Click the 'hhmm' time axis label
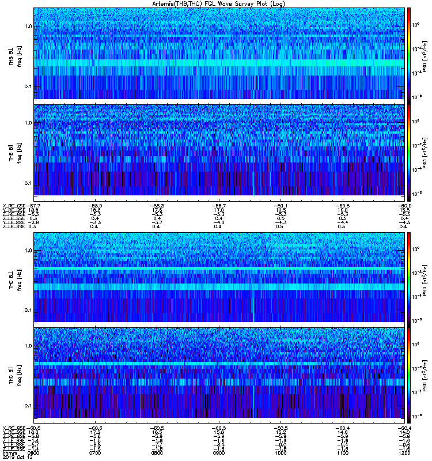The width and height of the screenshot is (432, 461). click(10, 453)
